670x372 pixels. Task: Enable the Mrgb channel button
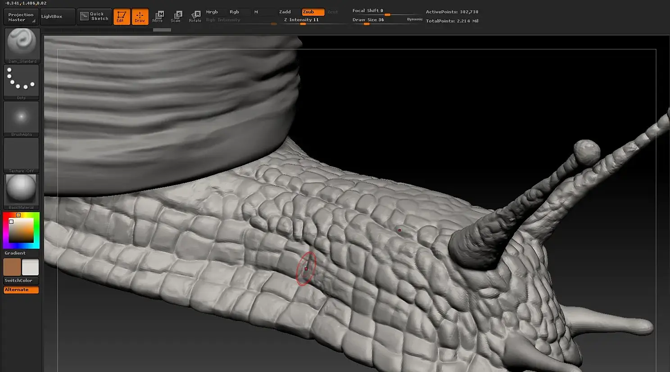(x=212, y=12)
